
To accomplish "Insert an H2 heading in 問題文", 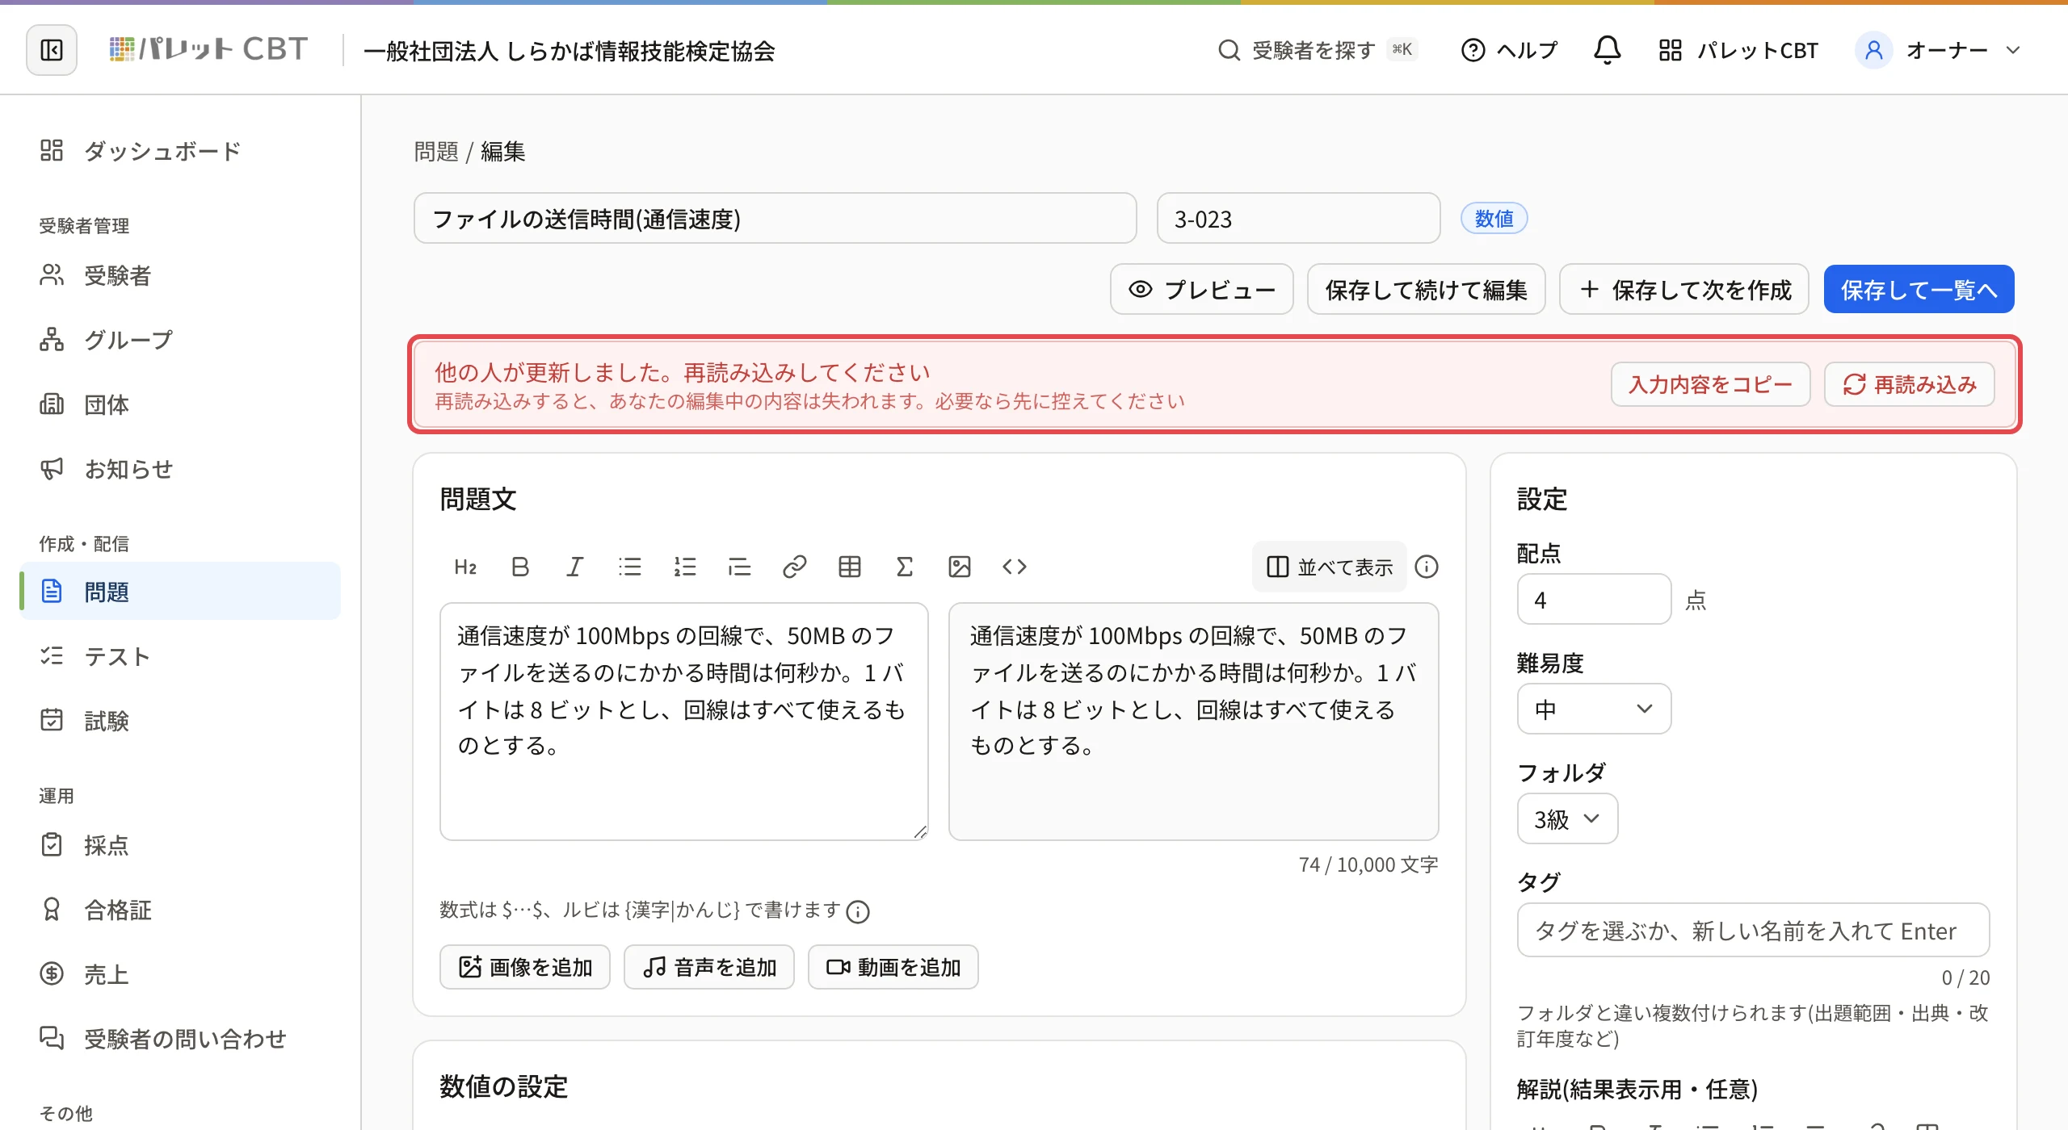I will point(465,567).
